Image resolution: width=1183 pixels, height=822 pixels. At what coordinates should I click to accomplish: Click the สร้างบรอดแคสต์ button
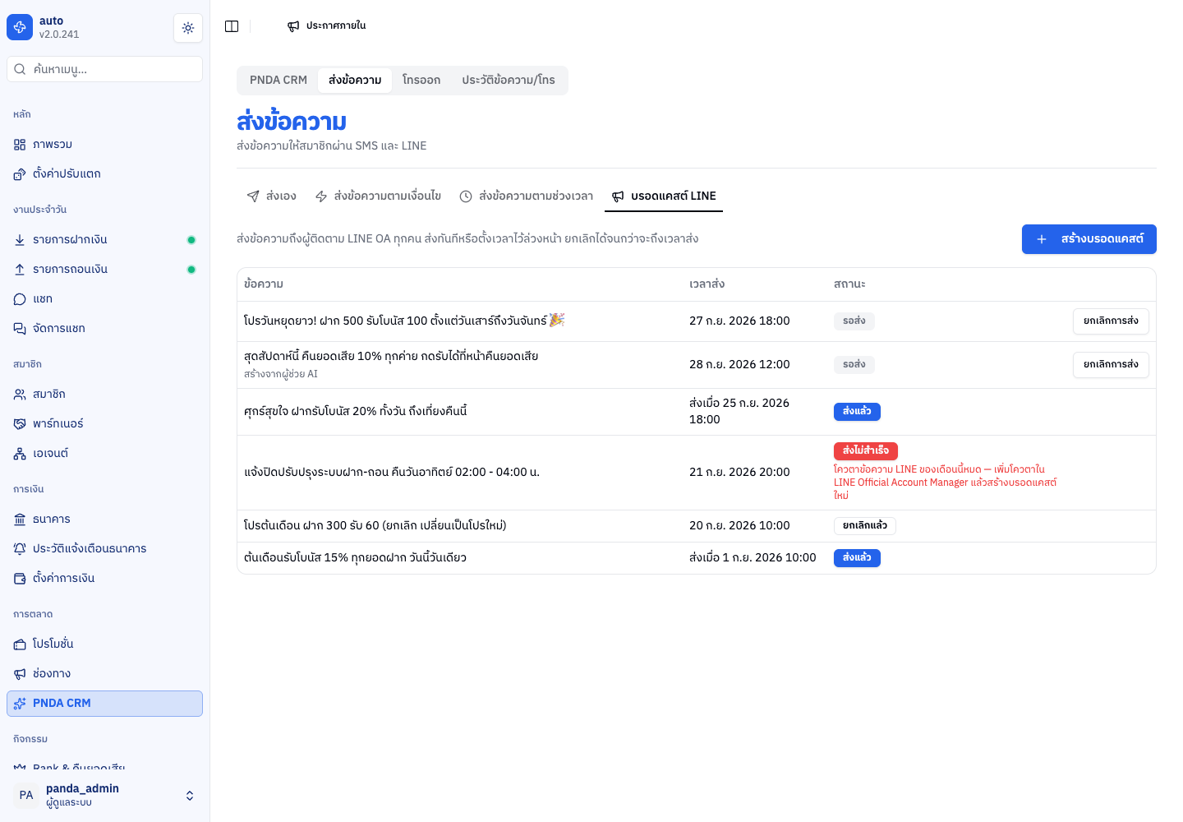click(x=1089, y=239)
